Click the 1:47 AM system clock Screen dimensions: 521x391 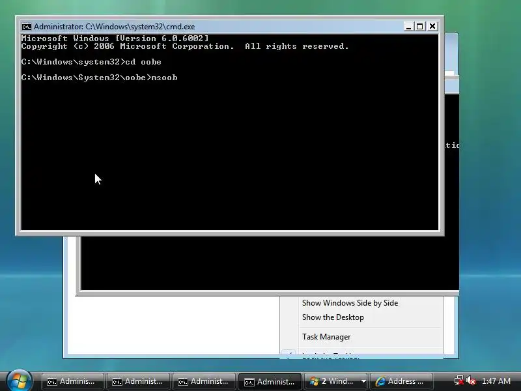[496, 381]
